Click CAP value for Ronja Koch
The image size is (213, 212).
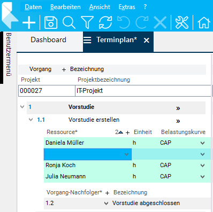165,165
